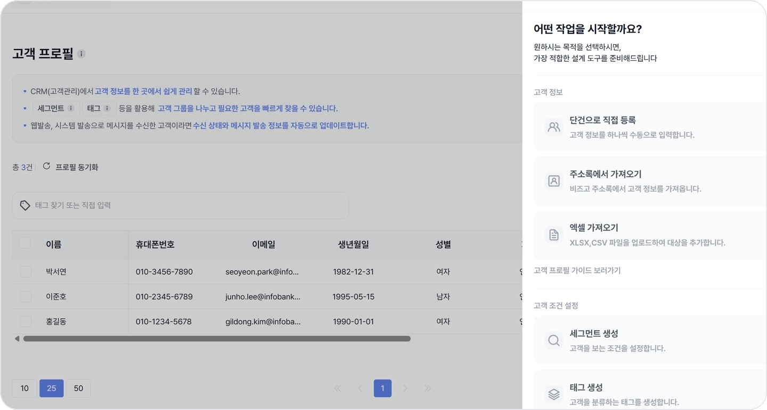Click 총 3건 count text

pyautogui.click(x=22, y=167)
